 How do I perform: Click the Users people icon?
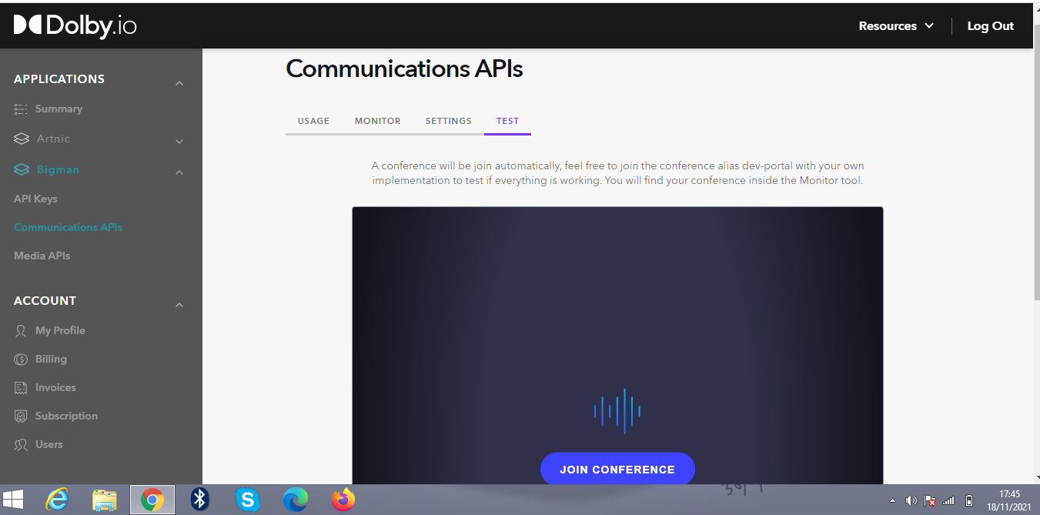[x=21, y=445]
